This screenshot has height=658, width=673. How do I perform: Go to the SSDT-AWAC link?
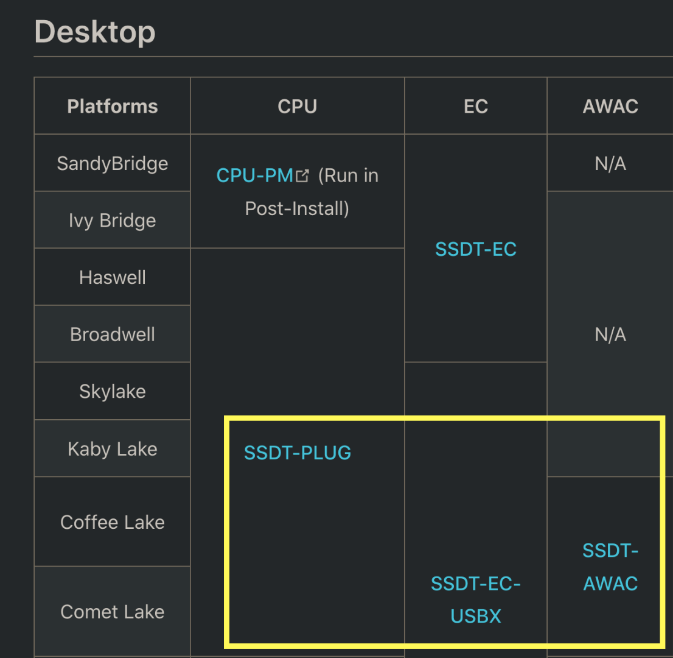tap(610, 567)
